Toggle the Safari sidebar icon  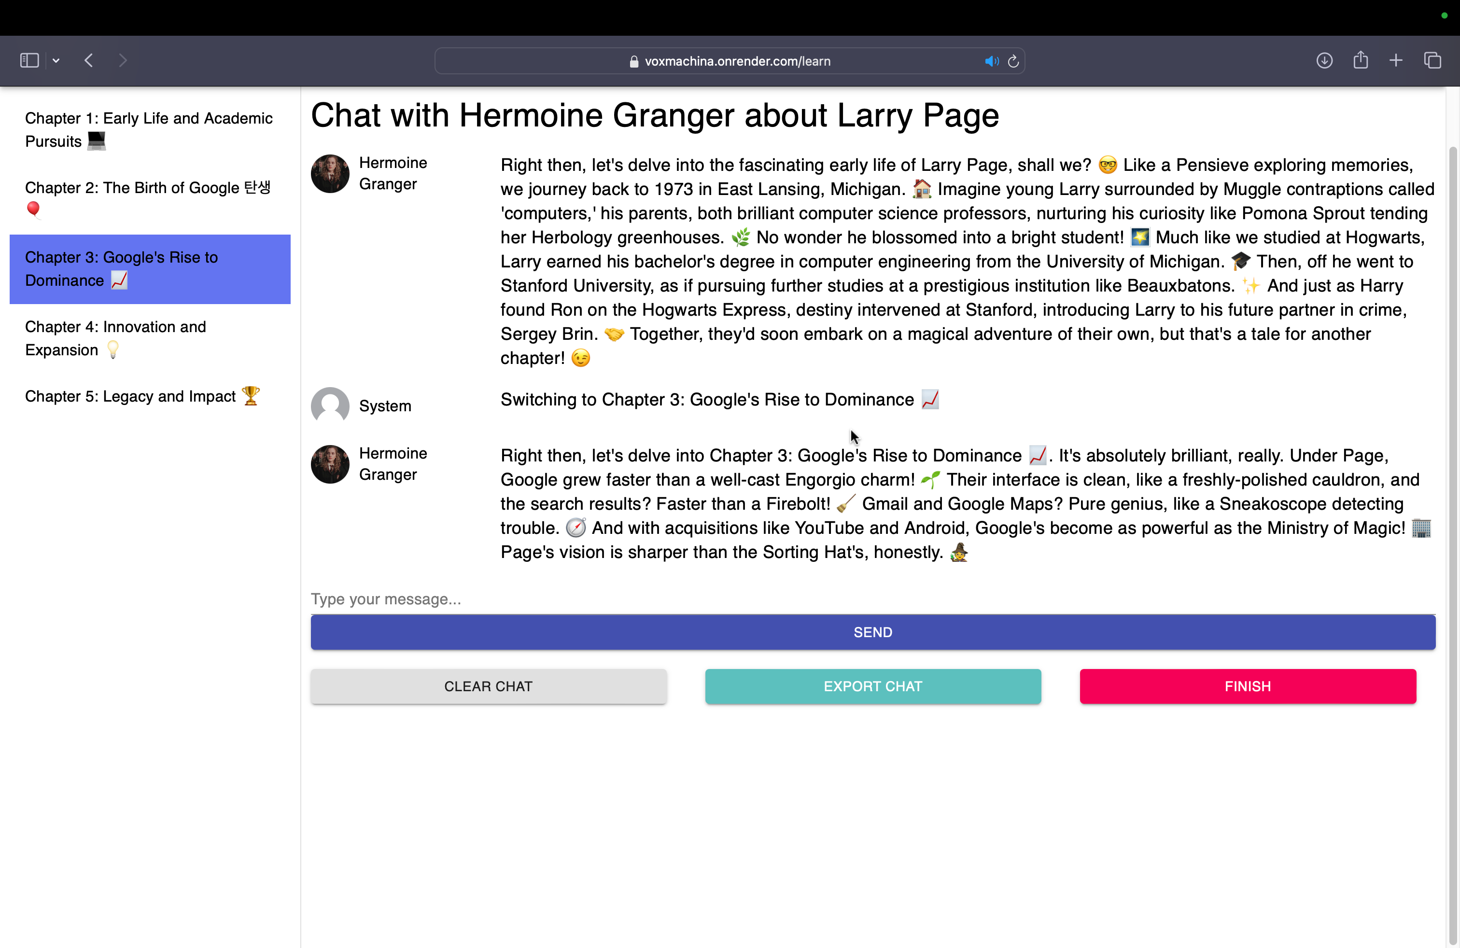(29, 60)
